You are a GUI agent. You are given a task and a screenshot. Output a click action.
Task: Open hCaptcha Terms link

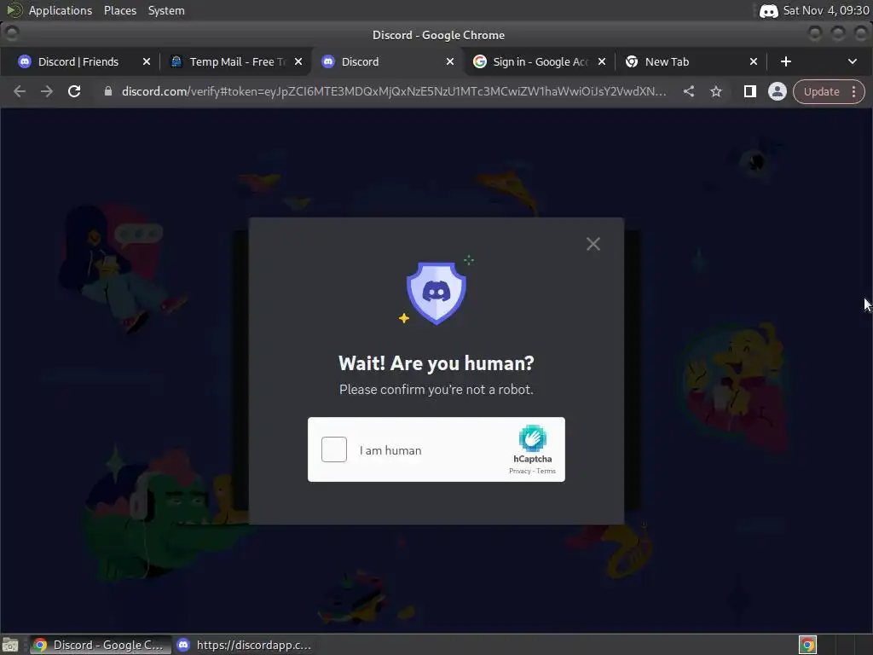546,471
